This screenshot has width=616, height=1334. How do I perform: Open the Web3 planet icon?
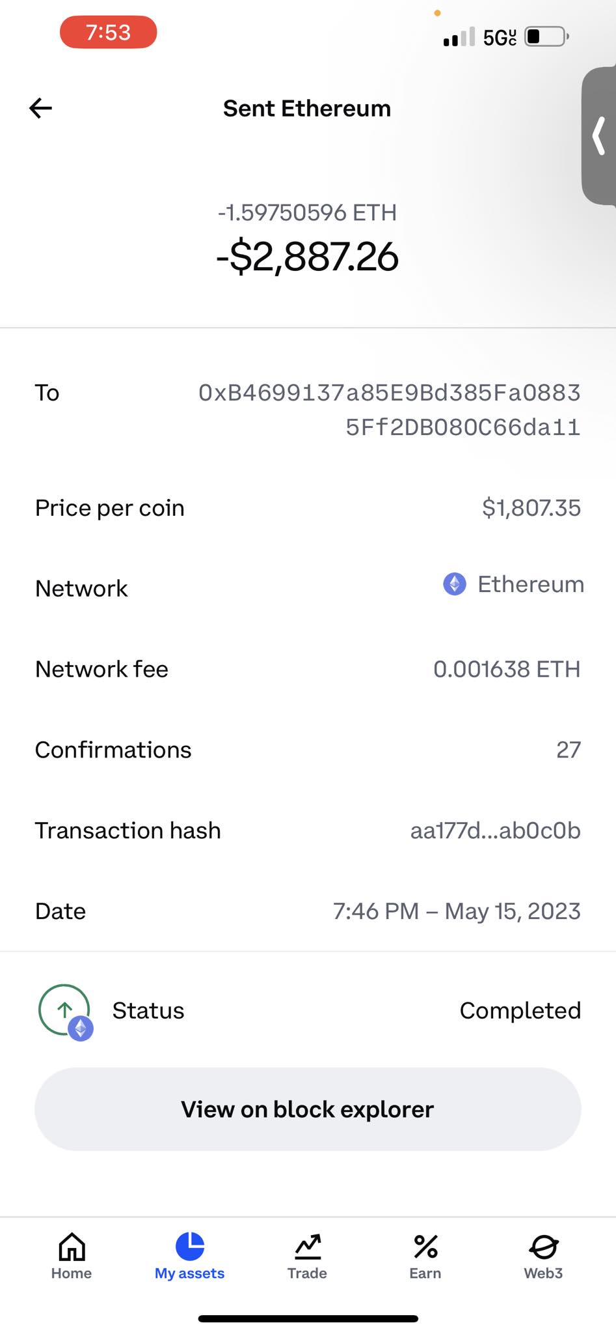543,1247
